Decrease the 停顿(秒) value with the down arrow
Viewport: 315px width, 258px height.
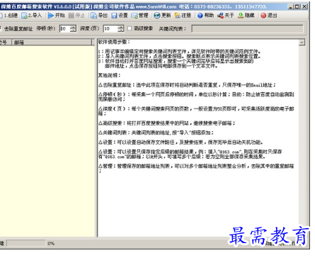(74, 30)
